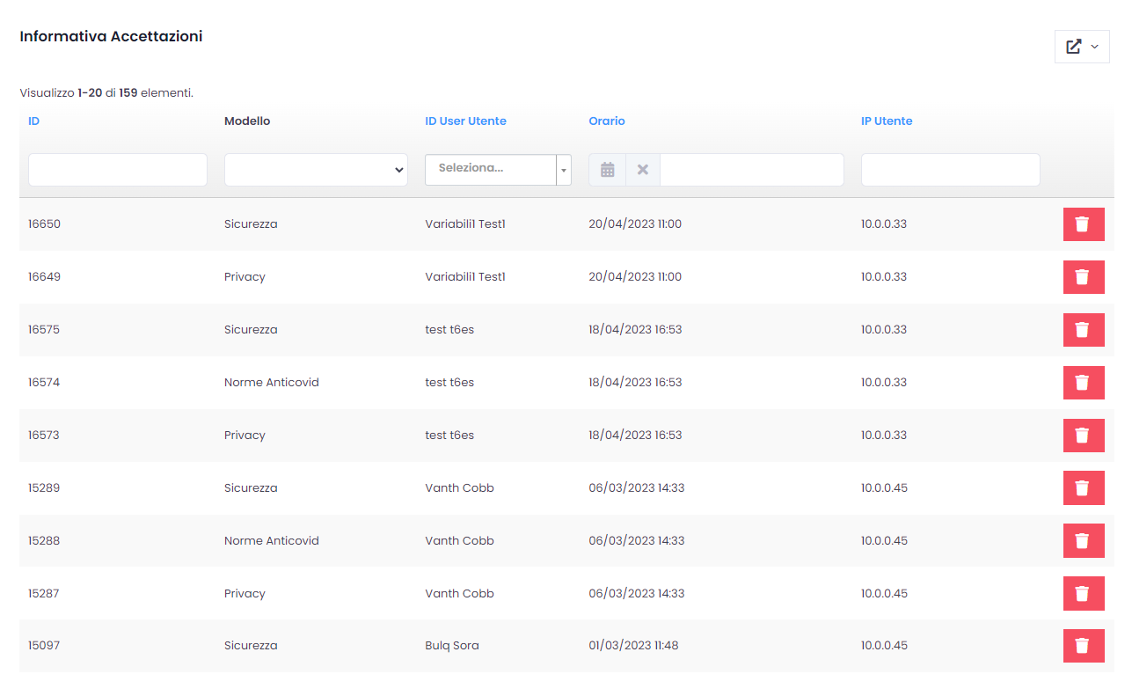This screenshot has height=674, width=1132.
Task: Remove entry 16574 using the trash button
Action: [x=1083, y=383]
